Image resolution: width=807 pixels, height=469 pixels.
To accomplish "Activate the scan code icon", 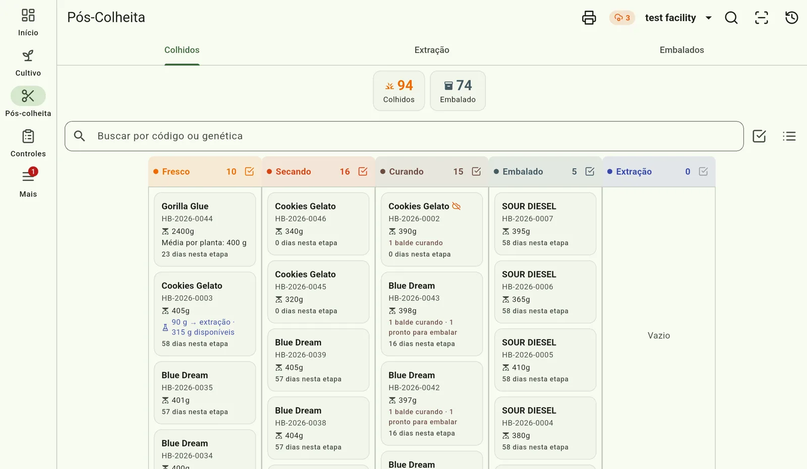I will [x=762, y=18].
